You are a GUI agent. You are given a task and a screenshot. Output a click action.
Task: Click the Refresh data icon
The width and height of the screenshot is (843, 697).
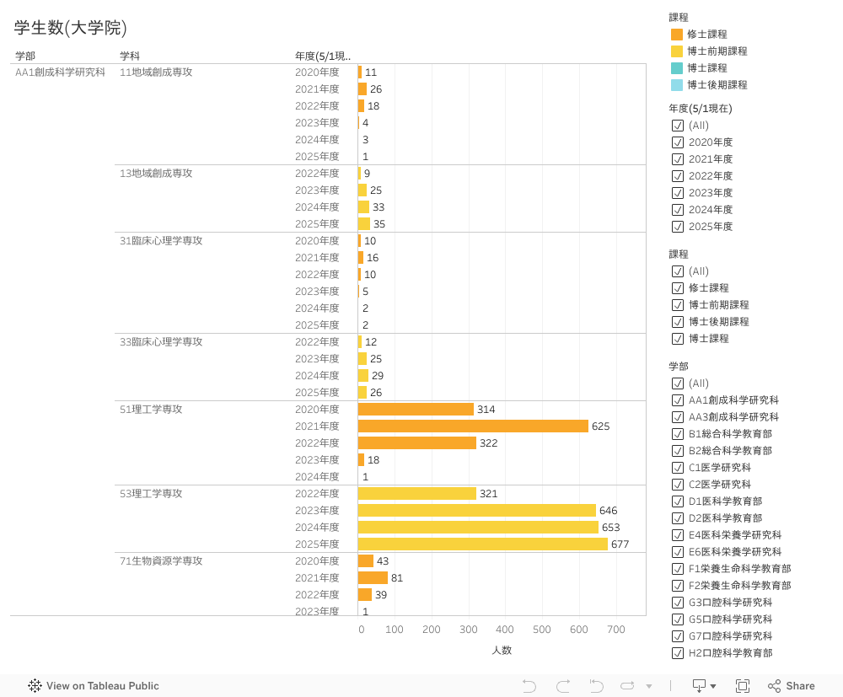[627, 686]
